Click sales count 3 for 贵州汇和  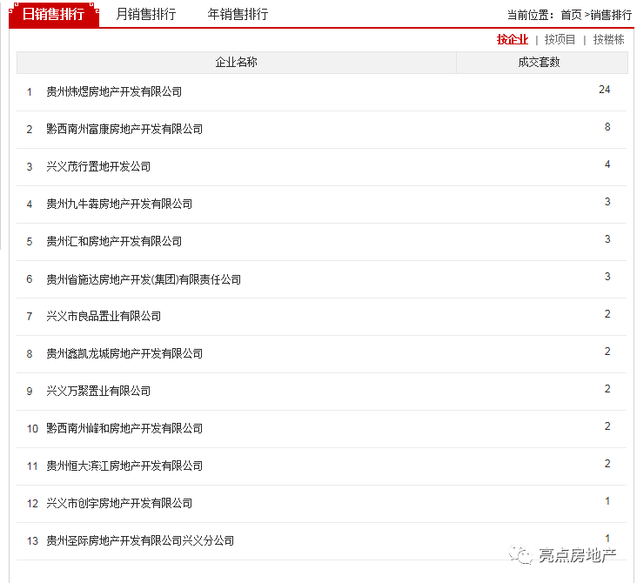coord(607,239)
